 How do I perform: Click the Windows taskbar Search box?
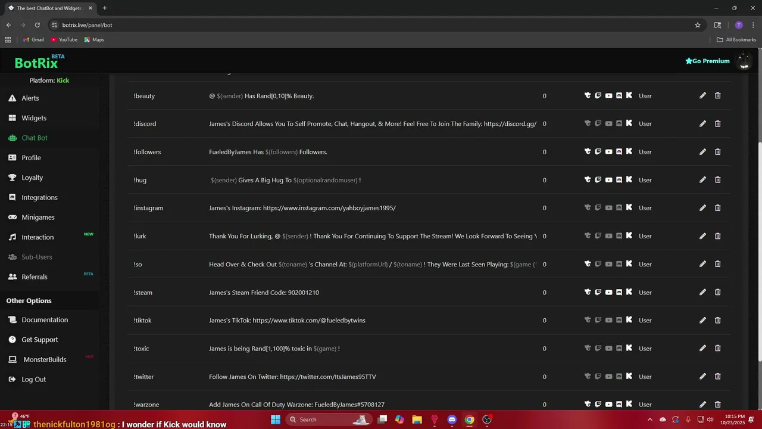pyautogui.click(x=329, y=419)
